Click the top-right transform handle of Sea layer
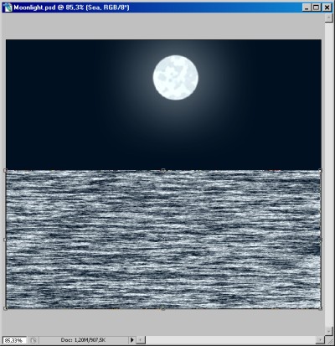This screenshot has width=335, height=346. click(x=320, y=170)
